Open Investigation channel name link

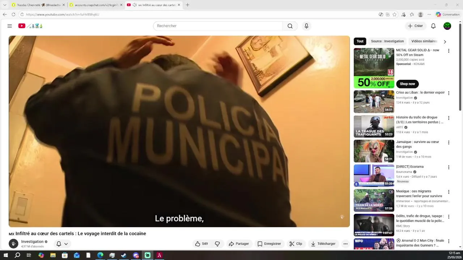[x=32, y=242]
